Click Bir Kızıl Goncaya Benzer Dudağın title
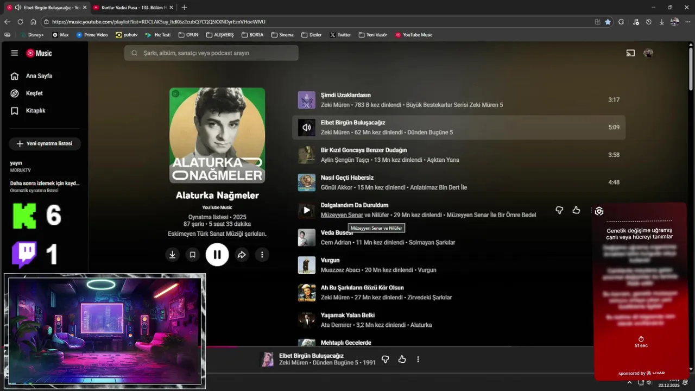Viewport: 695px width, 391px height. [x=364, y=150]
